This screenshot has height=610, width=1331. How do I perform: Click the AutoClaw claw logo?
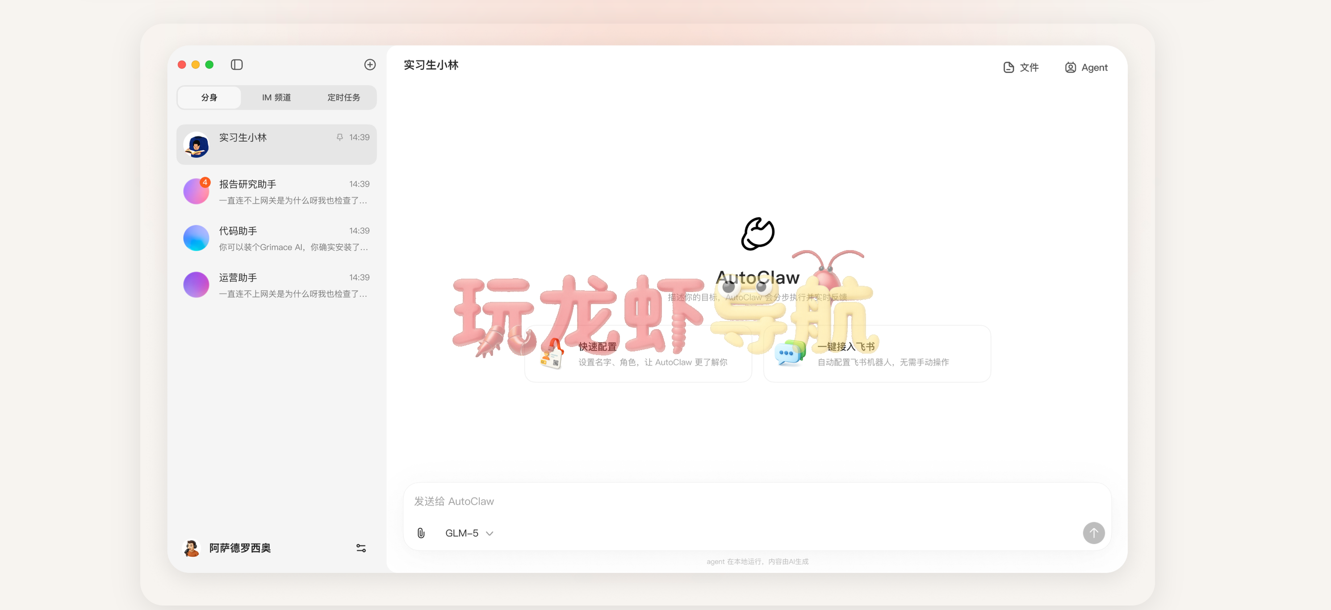pyautogui.click(x=758, y=234)
